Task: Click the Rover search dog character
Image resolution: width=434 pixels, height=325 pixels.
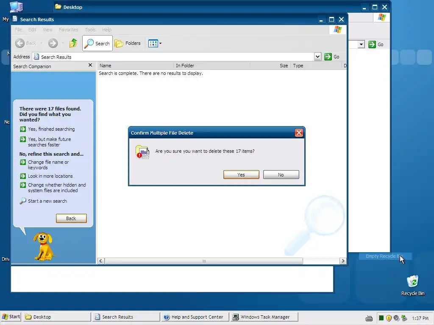Action: pyautogui.click(x=44, y=247)
